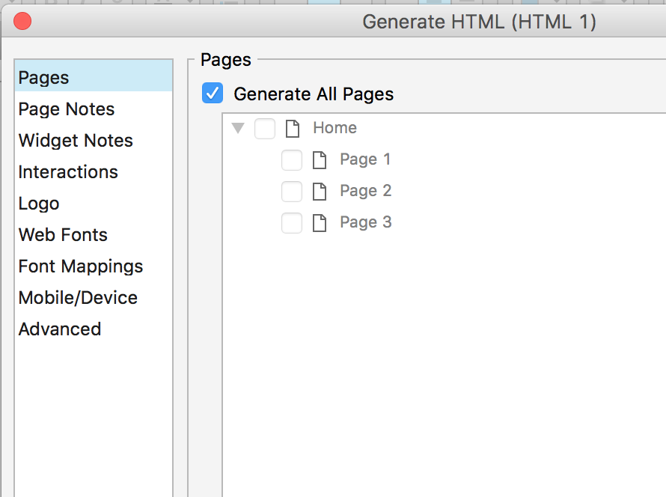
Task: Show the Mobile/Device options
Action: (78, 298)
